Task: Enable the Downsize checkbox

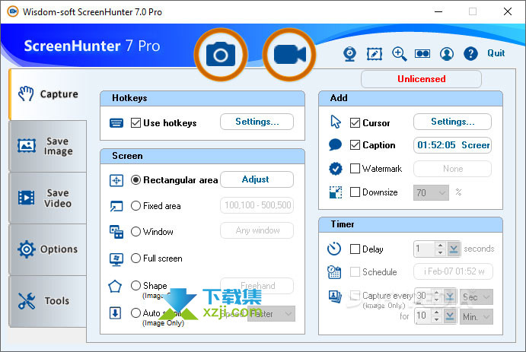Action: (x=355, y=192)
